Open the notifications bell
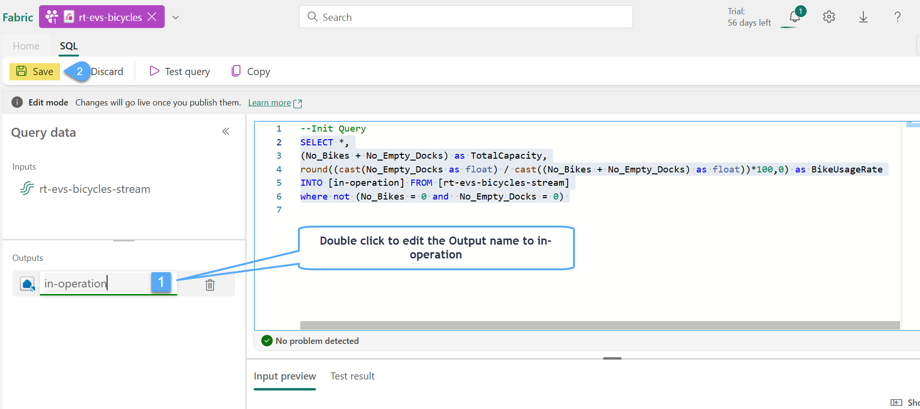The width and height of the screenshot is (920, 409). pyautogui.click(x=794, y=17)
